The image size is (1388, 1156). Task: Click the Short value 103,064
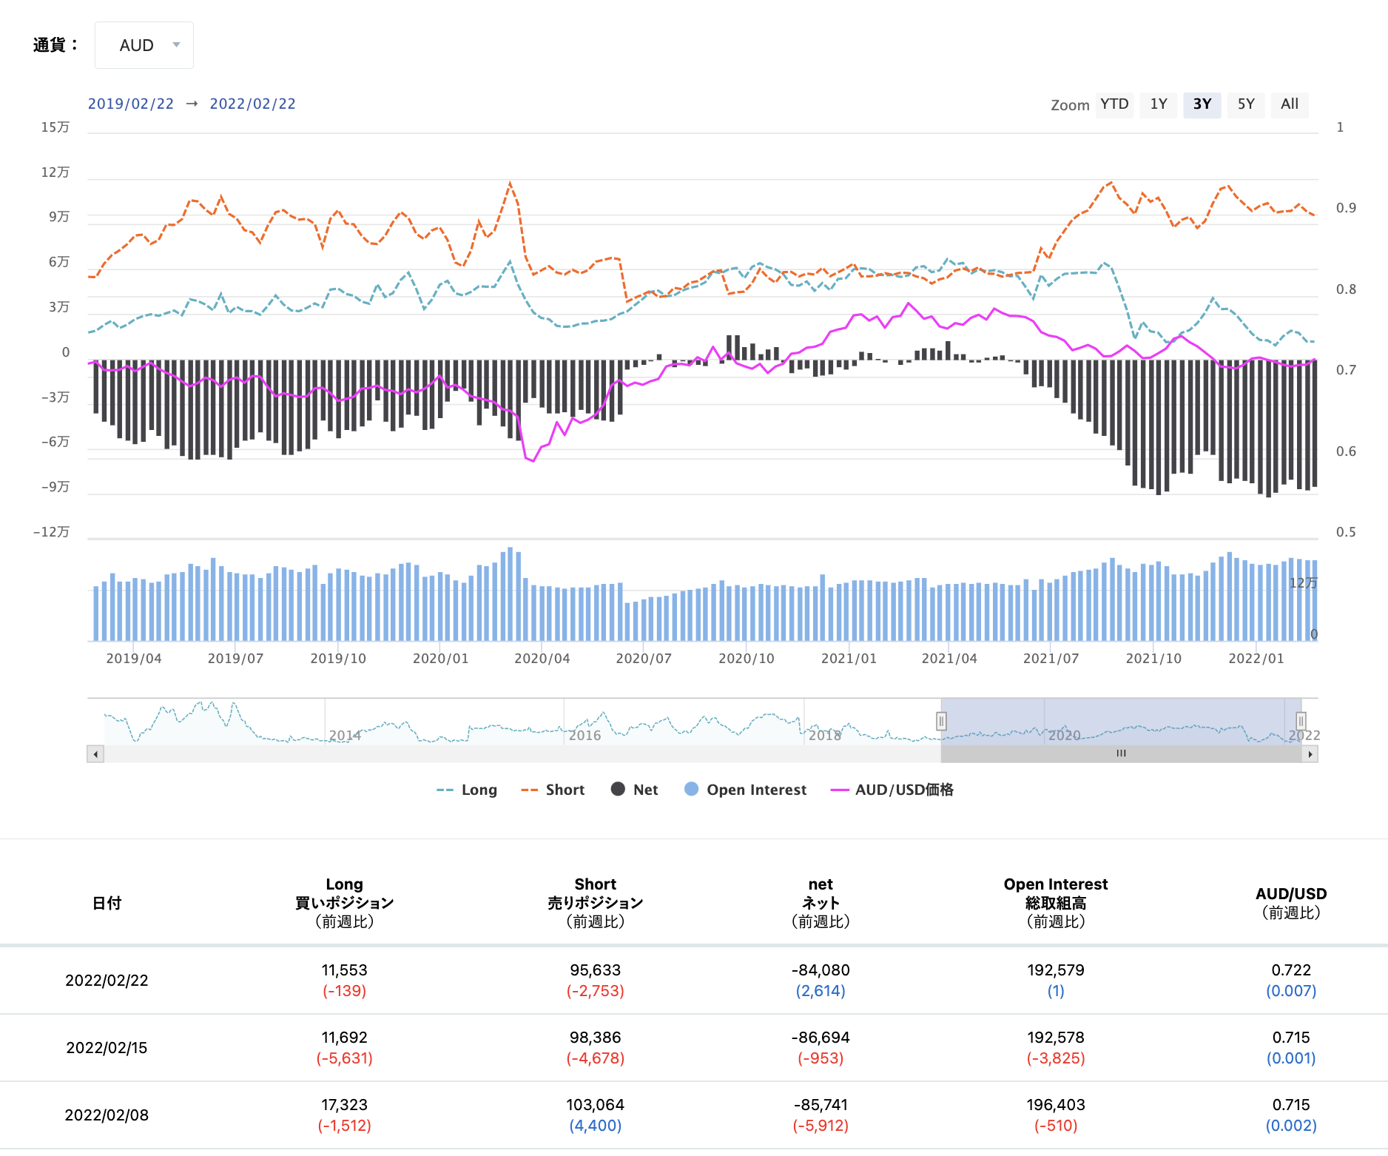[596, 1105]
